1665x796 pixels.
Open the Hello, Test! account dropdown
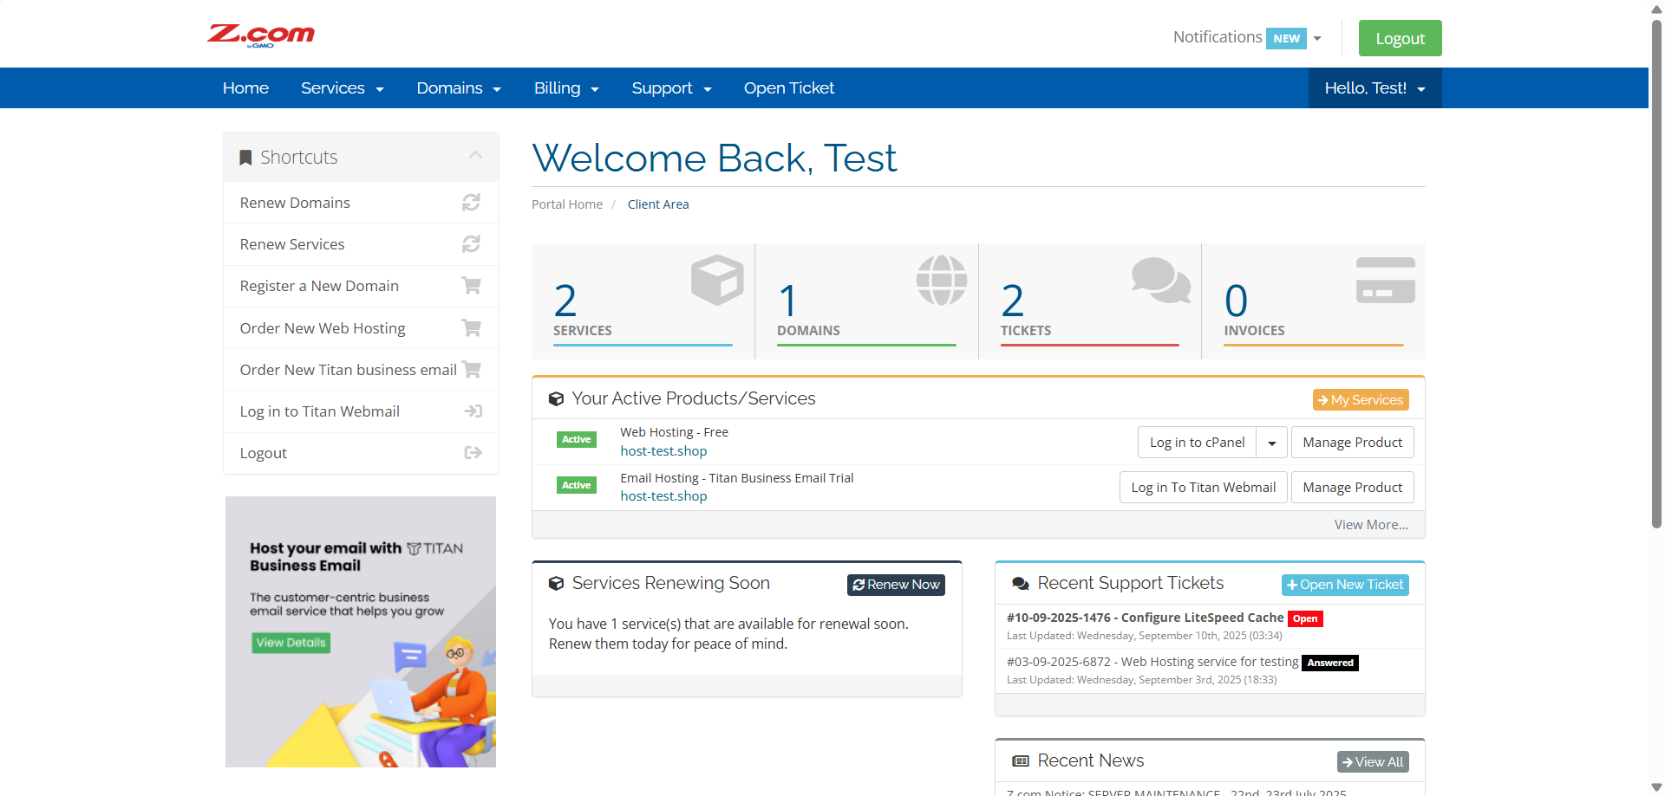click(x=1374, y=88)
